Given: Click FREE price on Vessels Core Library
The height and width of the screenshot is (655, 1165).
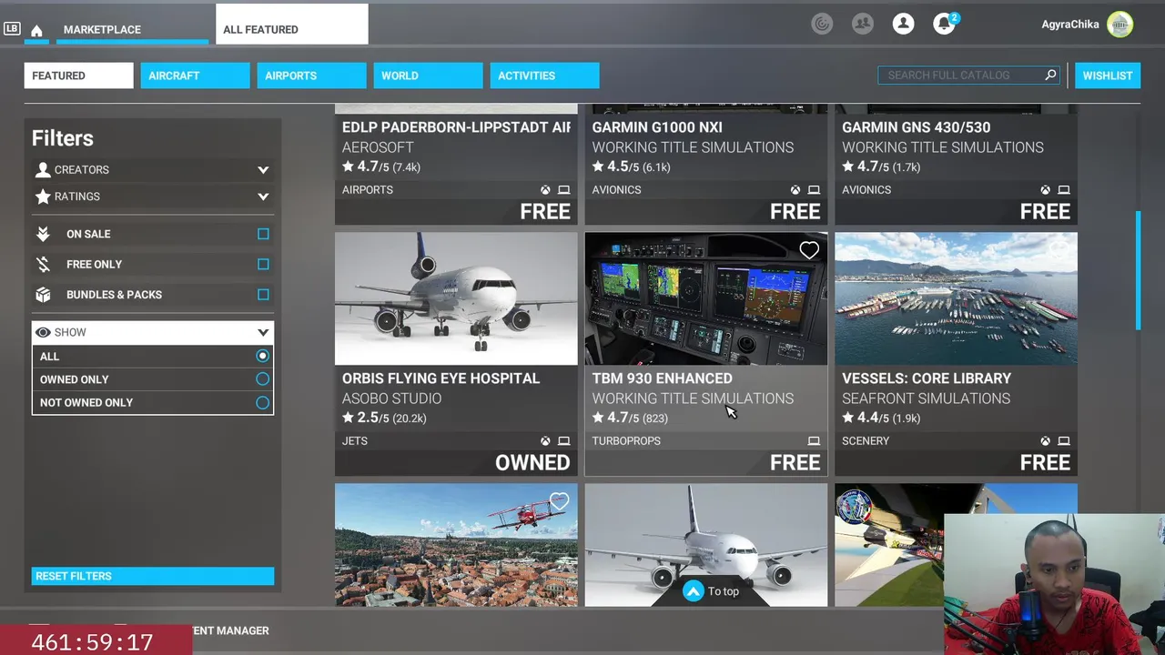Looking at the screenshot, I should (x=1045, y=462).
